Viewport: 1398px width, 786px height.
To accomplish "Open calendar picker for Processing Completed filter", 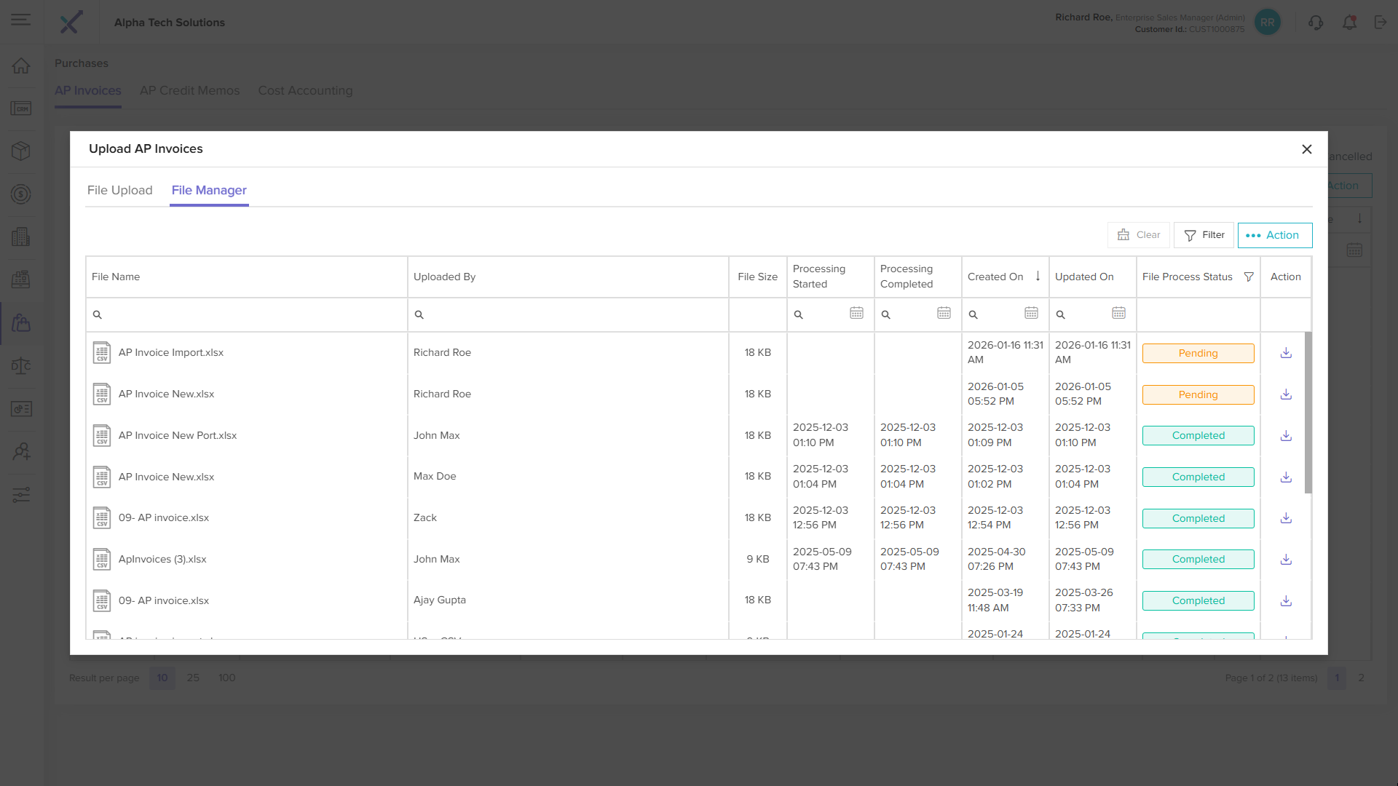I will pyautogui.click(x=944, y=314).
